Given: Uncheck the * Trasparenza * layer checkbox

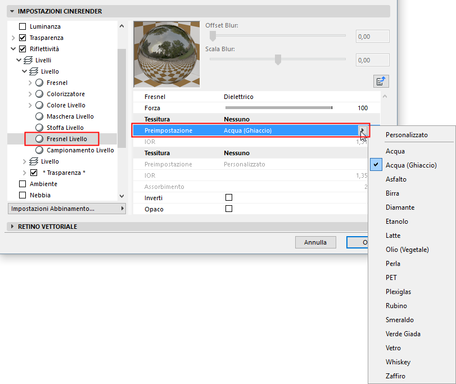Looking at the screenshot, I should coord(34,173).
